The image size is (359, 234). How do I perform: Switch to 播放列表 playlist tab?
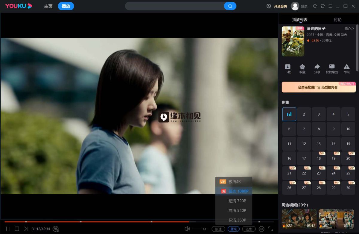coord(300,20)
